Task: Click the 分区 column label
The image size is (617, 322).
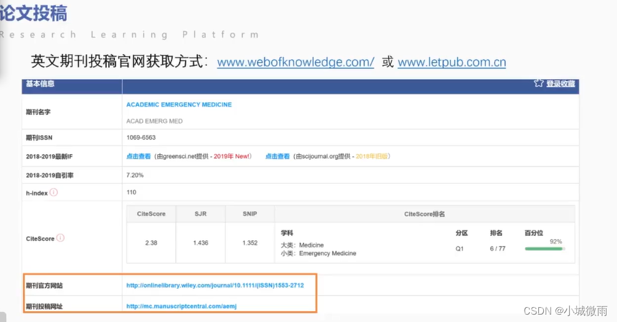Action: point(462,233)
